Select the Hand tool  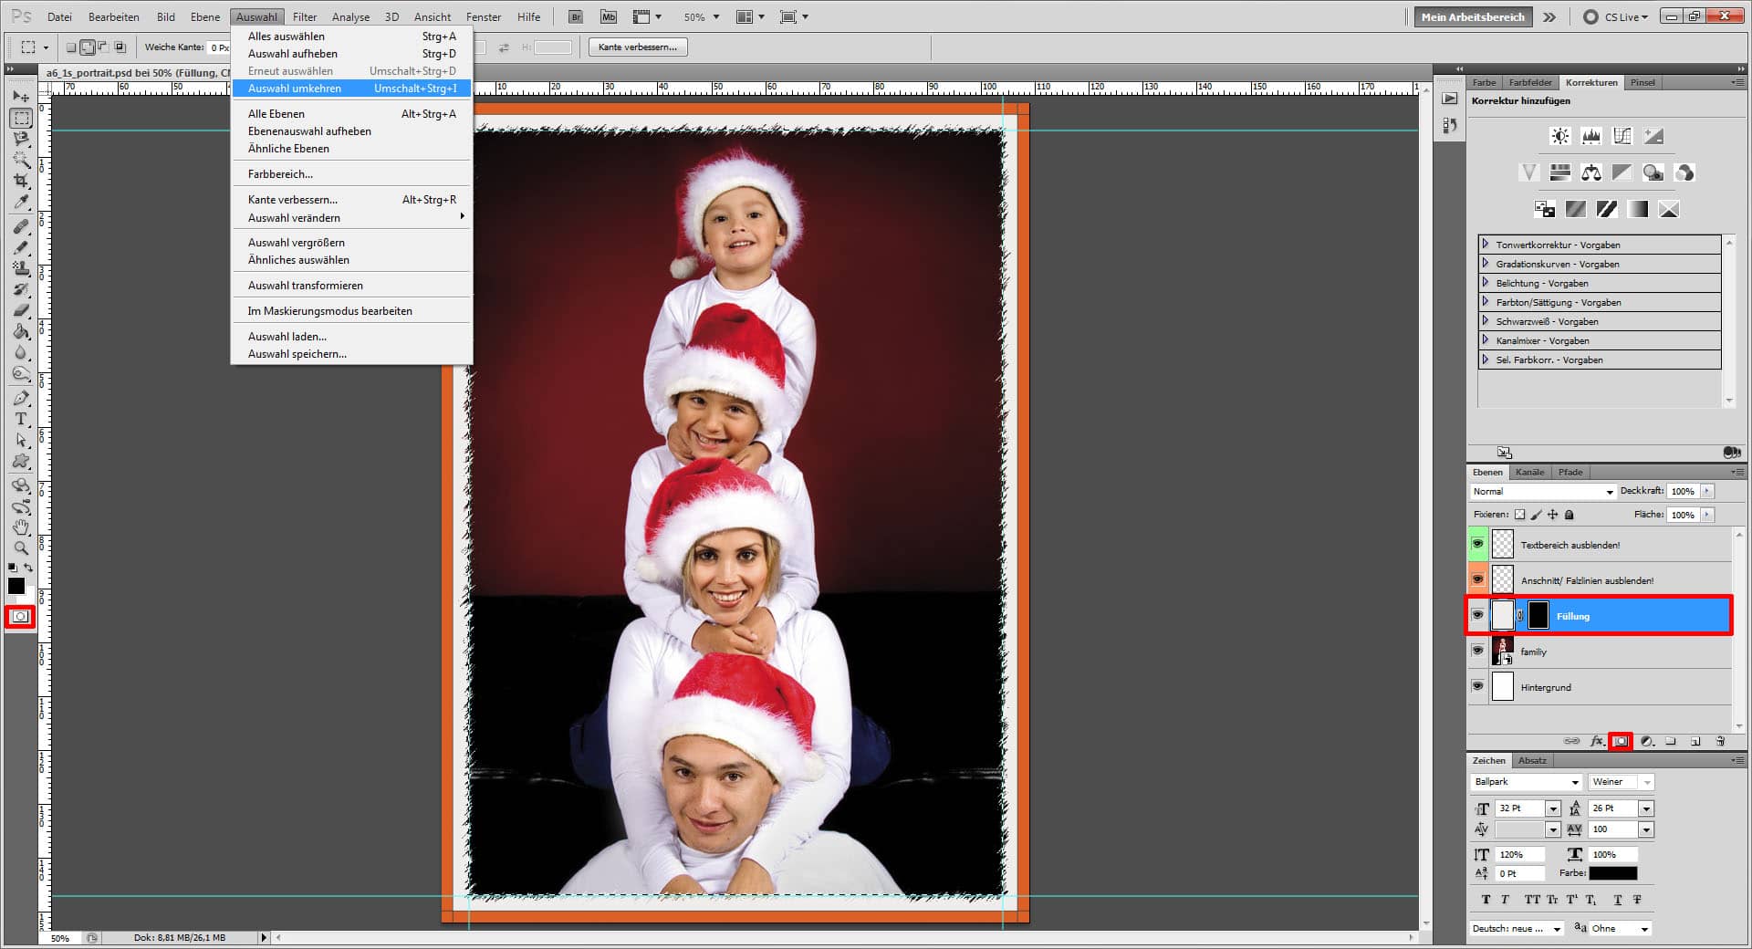20,527
